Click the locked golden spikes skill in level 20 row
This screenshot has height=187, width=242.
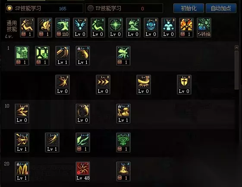22,171
